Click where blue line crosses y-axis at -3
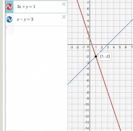The height and width of the screenshot is (131, 133). (x=90, y=62)
